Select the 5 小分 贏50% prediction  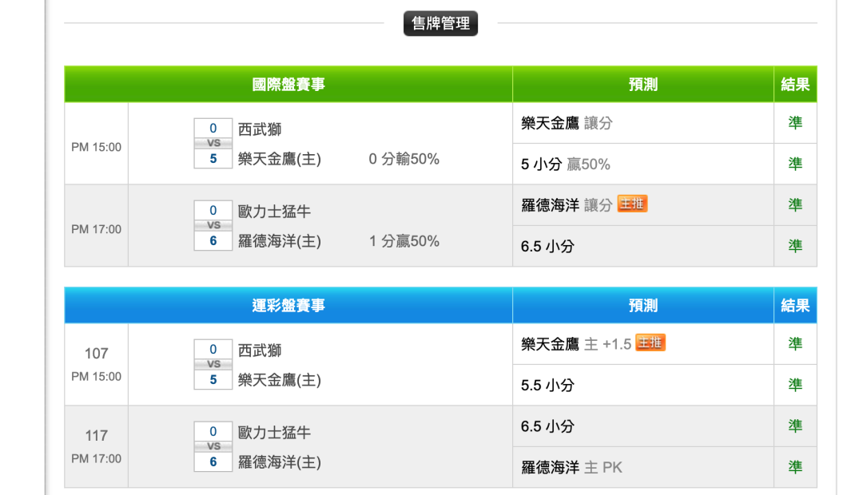point(566,164)
